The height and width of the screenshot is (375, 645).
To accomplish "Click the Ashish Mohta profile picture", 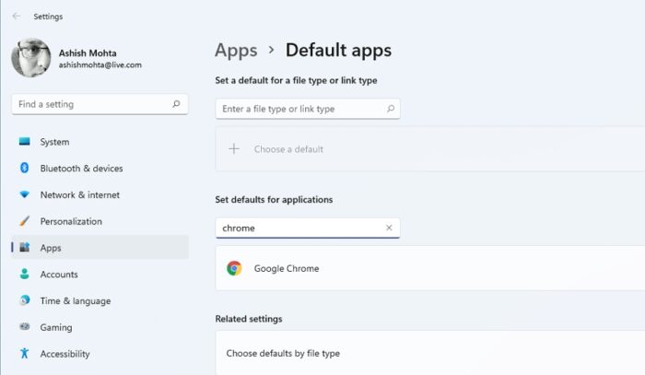I will [x=30, y=57].
